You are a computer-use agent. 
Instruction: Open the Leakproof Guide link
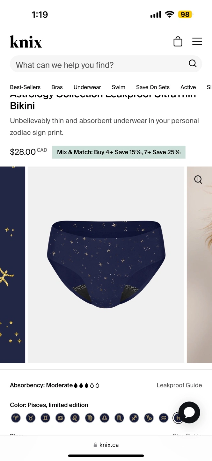pyautogui.click(x=179, y=385)
